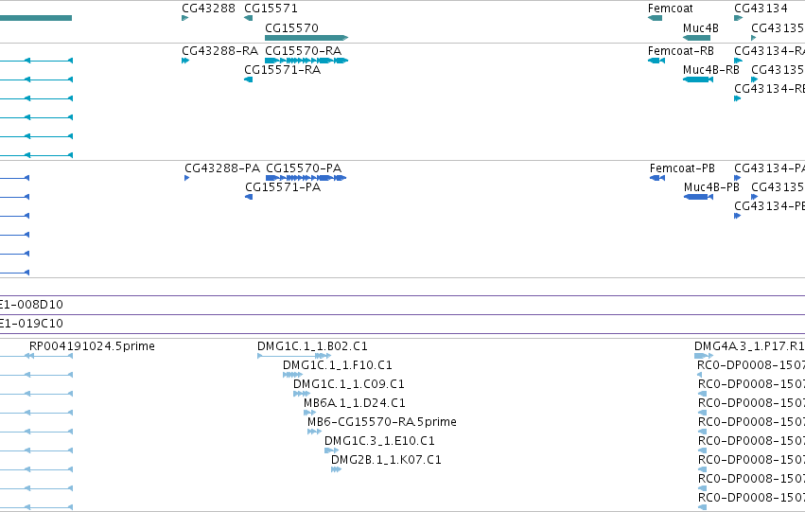Select the CG15570-PA protein label

[304, 168]
